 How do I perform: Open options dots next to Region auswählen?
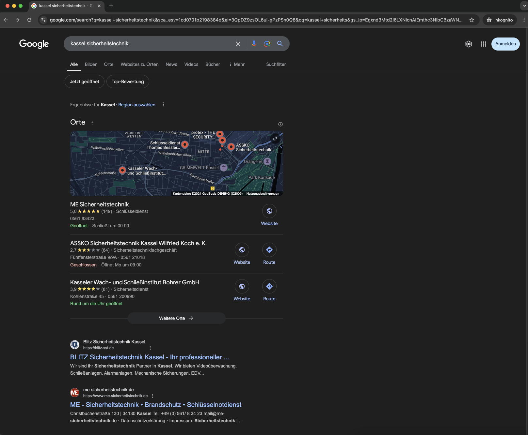click(164, 105)
